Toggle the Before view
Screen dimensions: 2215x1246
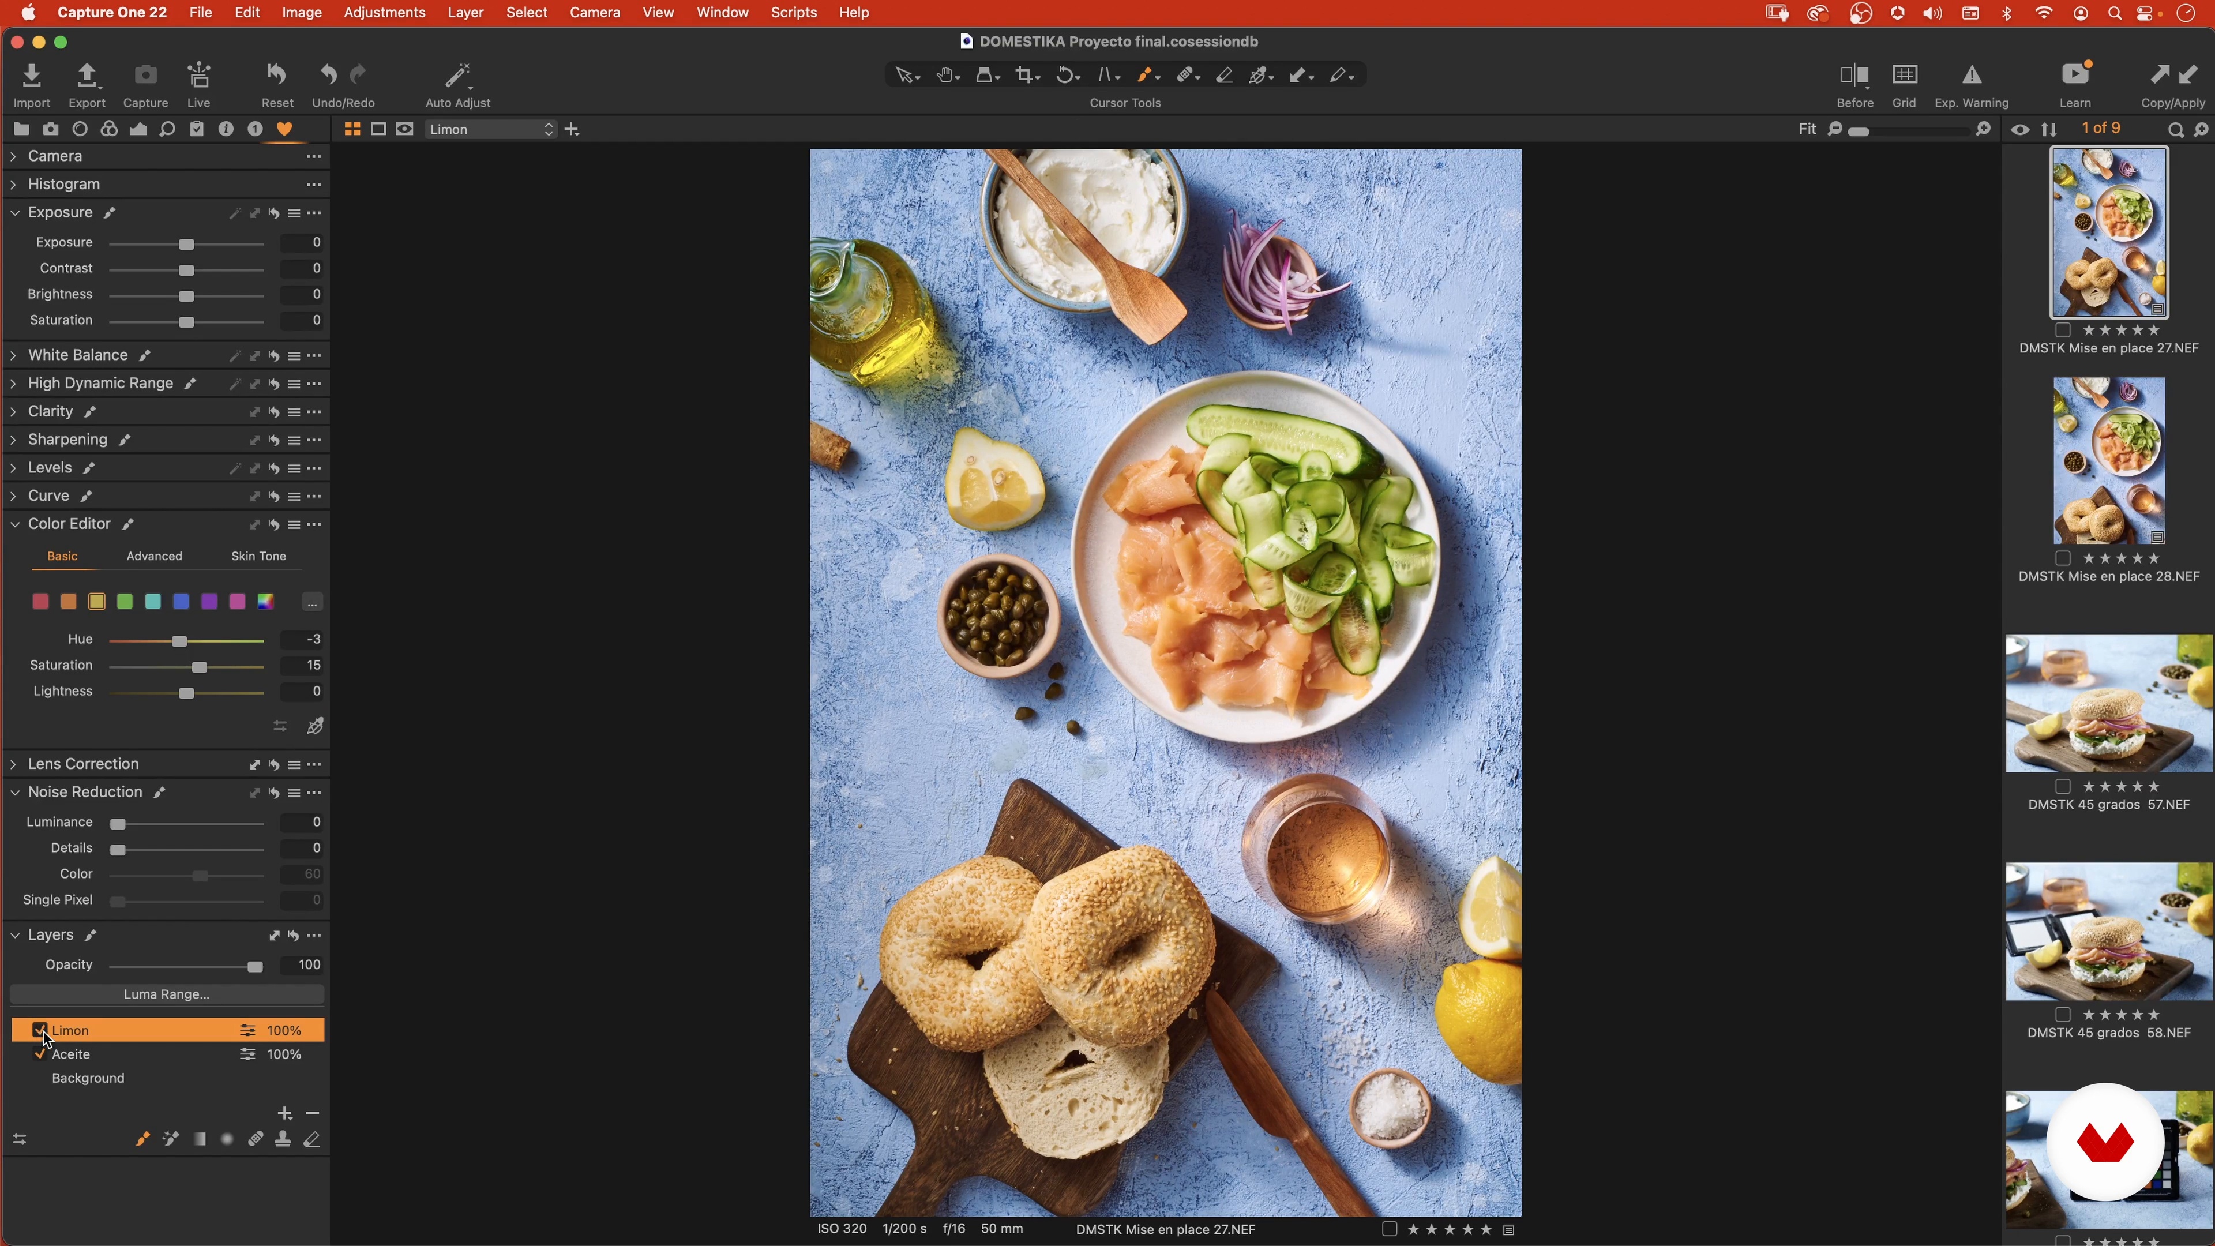point(1854,76)
